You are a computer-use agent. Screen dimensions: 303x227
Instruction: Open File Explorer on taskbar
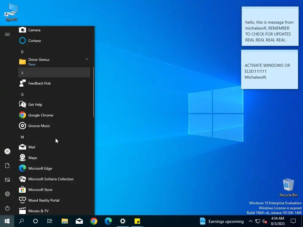point(65,221)
